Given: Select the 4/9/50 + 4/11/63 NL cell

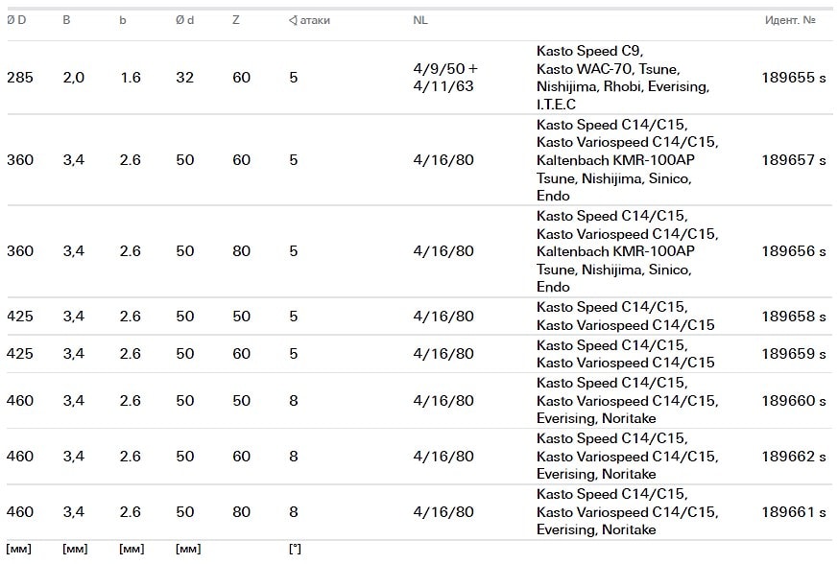Looking at the screenshot, I should tap(444, 78).
